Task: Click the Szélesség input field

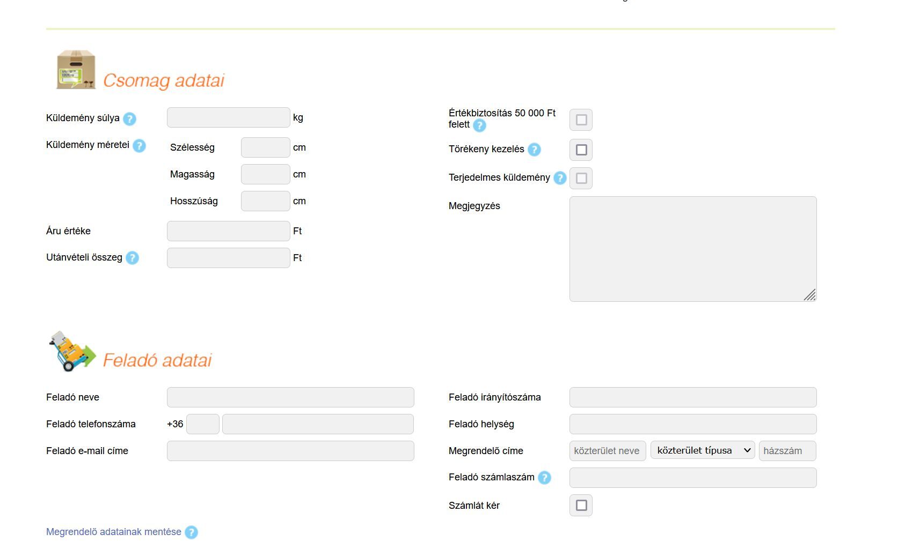Action: click(x=266, y=147)
